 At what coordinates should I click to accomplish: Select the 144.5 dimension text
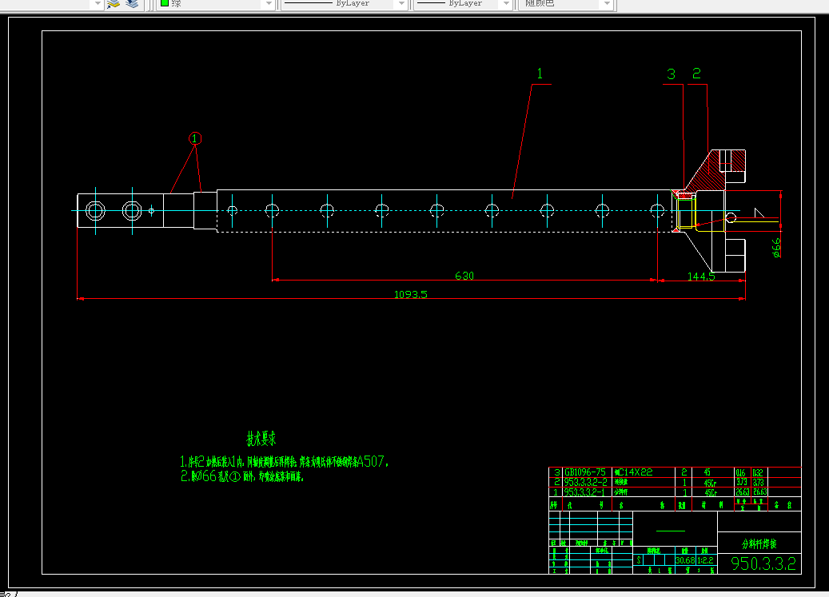(700, 277)
